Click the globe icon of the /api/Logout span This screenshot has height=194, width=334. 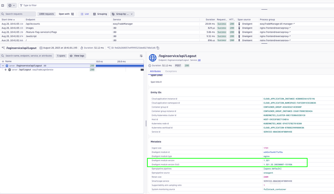click(10, 70)
